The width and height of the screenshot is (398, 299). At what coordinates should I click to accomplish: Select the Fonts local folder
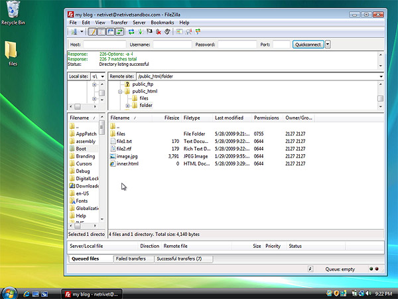pyautogui.click(x=82, y=201)
